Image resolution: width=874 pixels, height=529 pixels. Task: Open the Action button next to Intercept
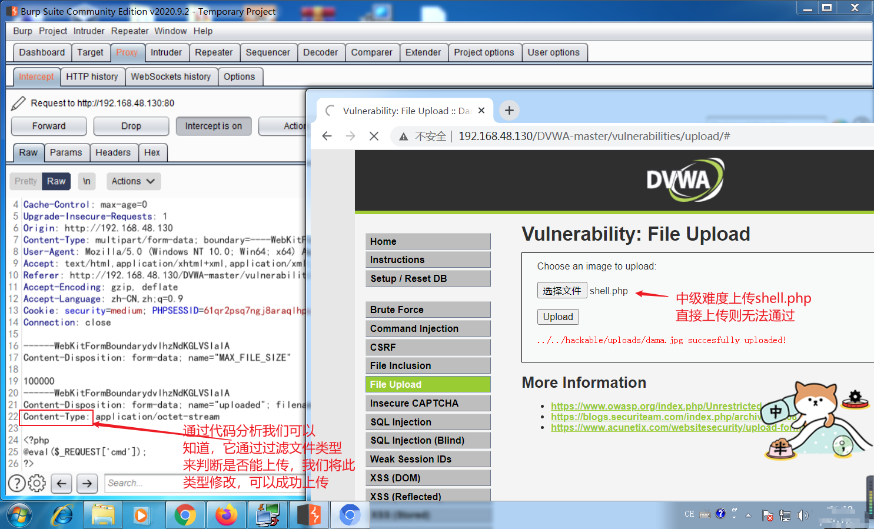283,126
